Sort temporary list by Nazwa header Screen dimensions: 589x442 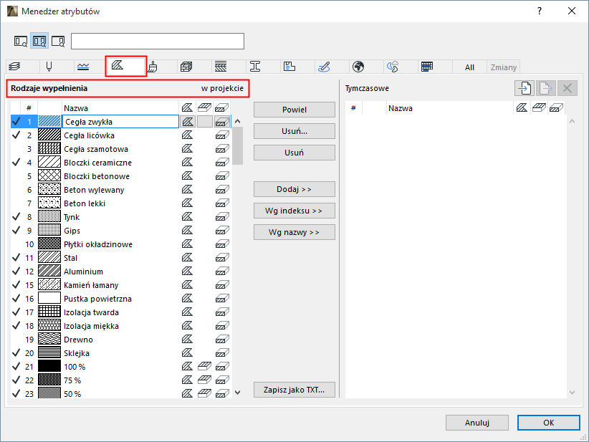(449, 108)
